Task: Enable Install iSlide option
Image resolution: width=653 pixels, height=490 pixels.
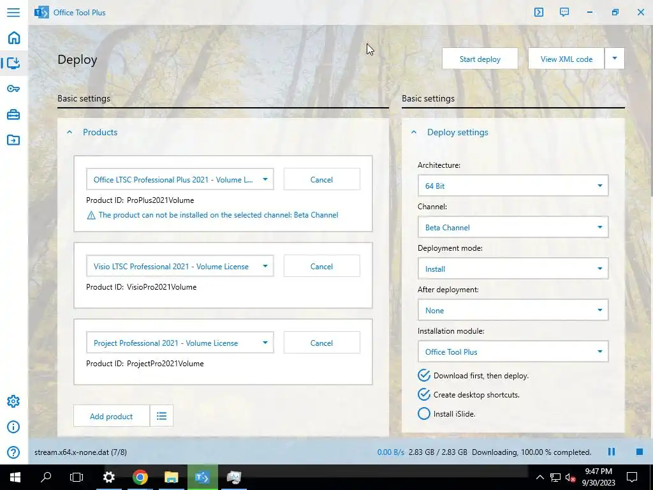Action: coord(424,413)
